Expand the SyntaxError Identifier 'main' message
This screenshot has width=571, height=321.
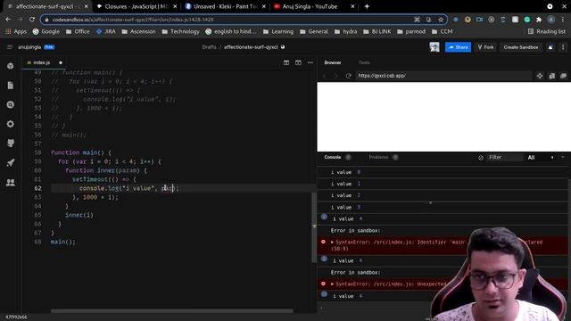[x=332, y=242]
